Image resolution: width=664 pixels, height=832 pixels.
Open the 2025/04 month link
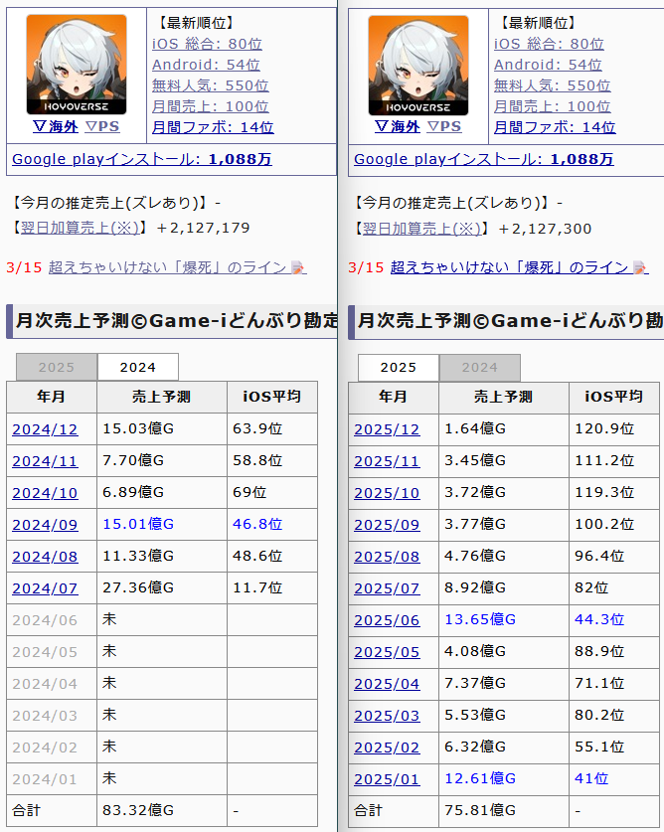tap(387, 684)
